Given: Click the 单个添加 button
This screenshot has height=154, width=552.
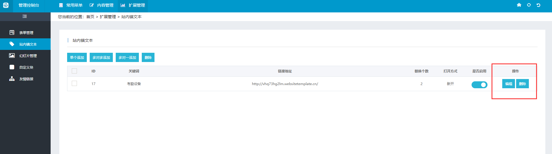Looking at the screenshot, I should pos(77,57).
